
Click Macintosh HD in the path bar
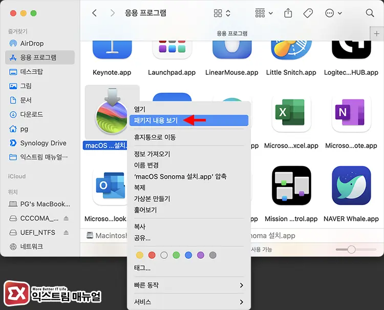[x=107, y=236]
